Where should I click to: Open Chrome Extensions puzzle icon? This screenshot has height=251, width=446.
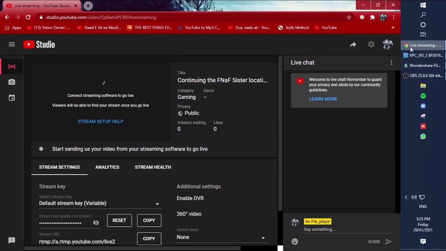coord(372,17)
